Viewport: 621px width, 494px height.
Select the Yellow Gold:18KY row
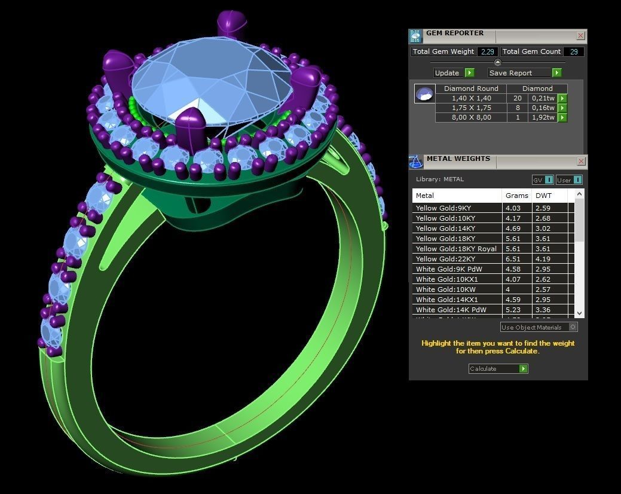coord(493,239)
